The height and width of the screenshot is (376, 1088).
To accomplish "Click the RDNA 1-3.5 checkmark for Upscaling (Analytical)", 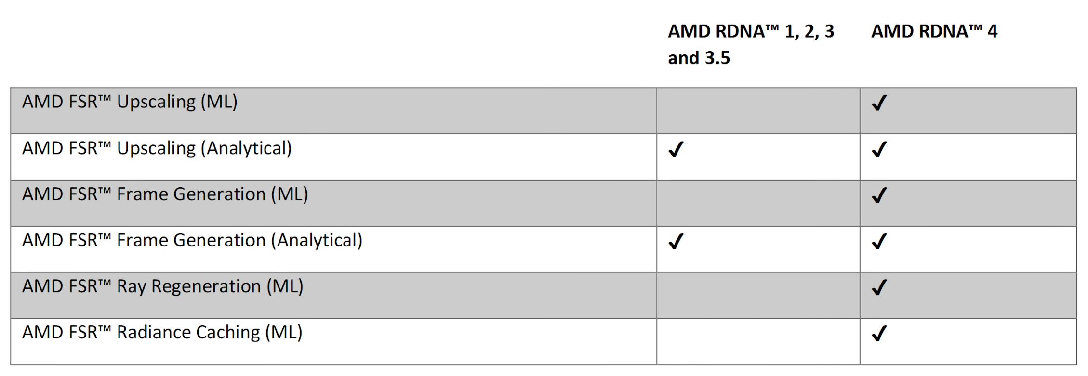I will [x=676, y=149].
